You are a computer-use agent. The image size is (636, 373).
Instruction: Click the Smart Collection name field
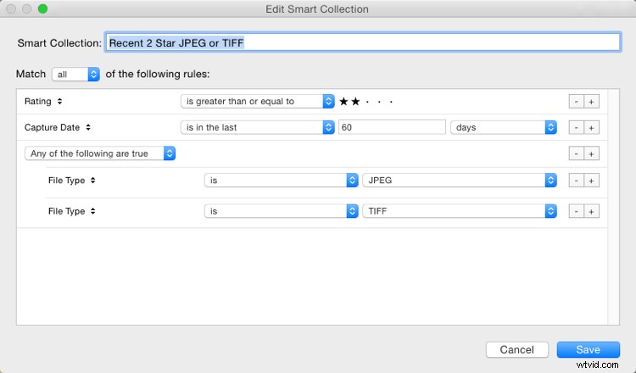pyautogui.click(x=362, y=42)
